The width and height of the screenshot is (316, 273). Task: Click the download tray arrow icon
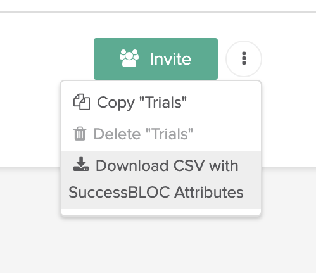click(81, 164)
